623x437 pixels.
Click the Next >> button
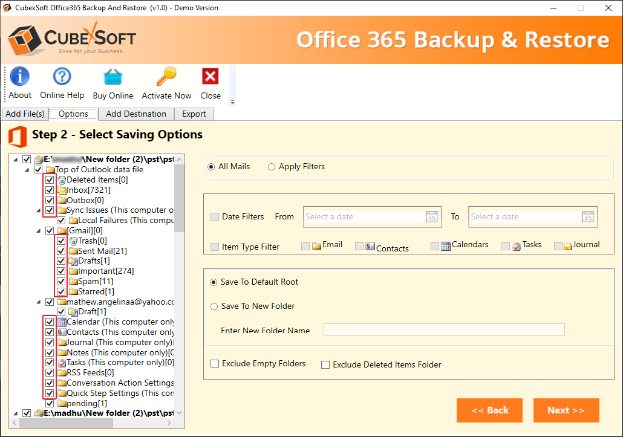[x=566, y=410]
